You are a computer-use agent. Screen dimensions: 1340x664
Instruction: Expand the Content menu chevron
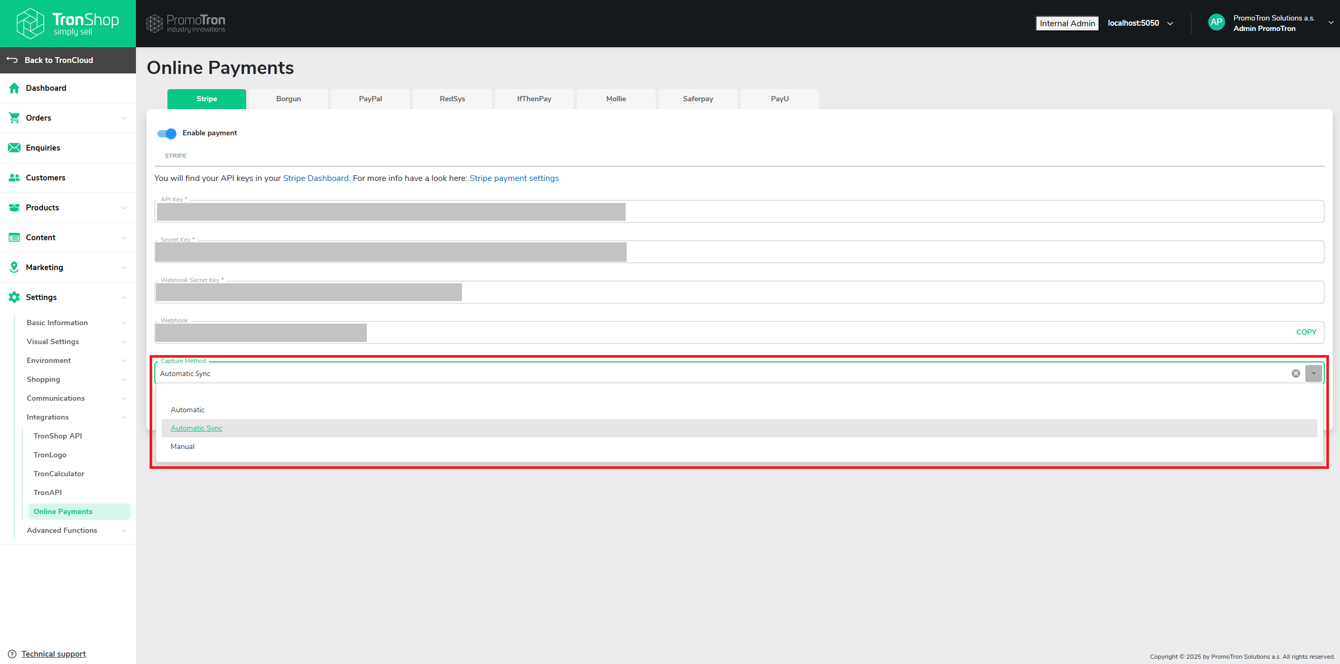[x=123, y=238]
